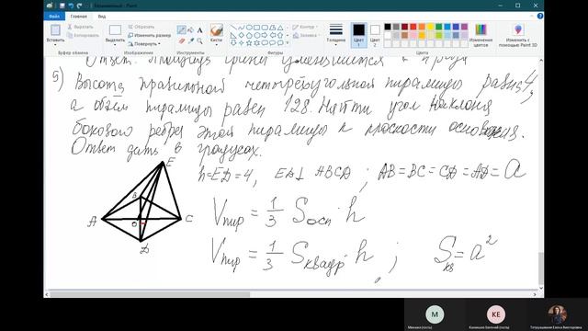Open Paint help question mark icon
Screen dimensions: 588x331
[x=540, y=17]
